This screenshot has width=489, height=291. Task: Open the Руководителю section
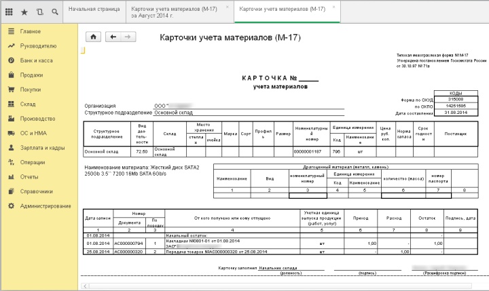(x=38, y=46)
